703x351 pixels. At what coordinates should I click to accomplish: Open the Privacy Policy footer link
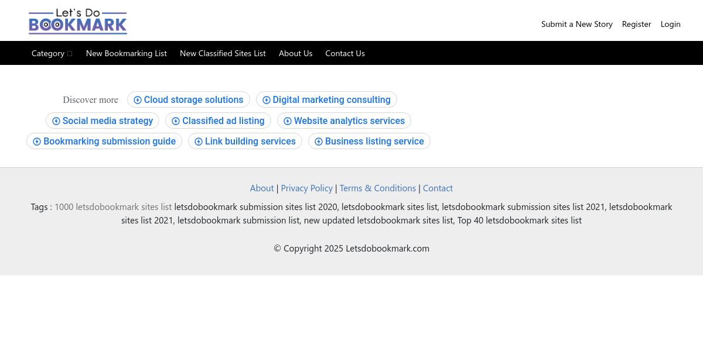307,188
